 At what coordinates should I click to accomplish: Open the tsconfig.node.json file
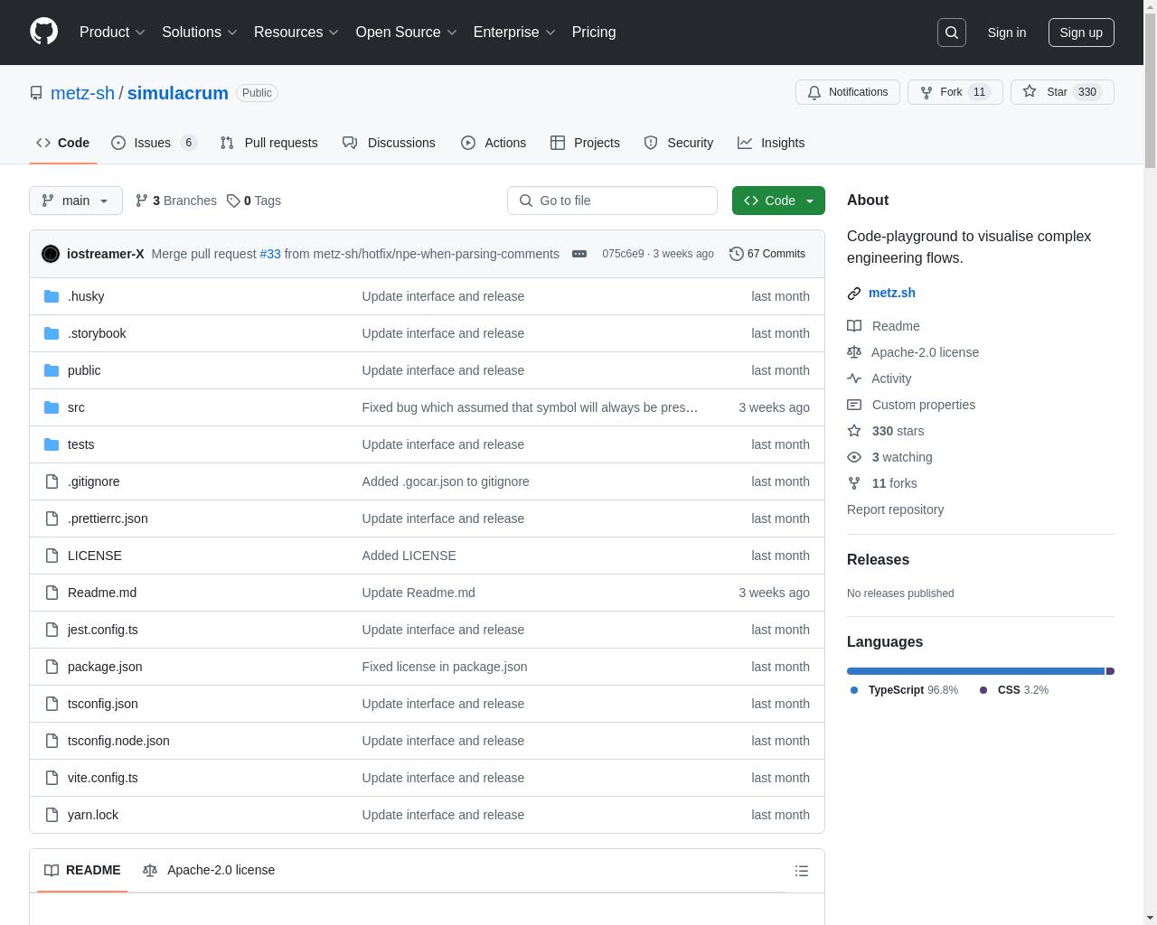pos(118,741)
